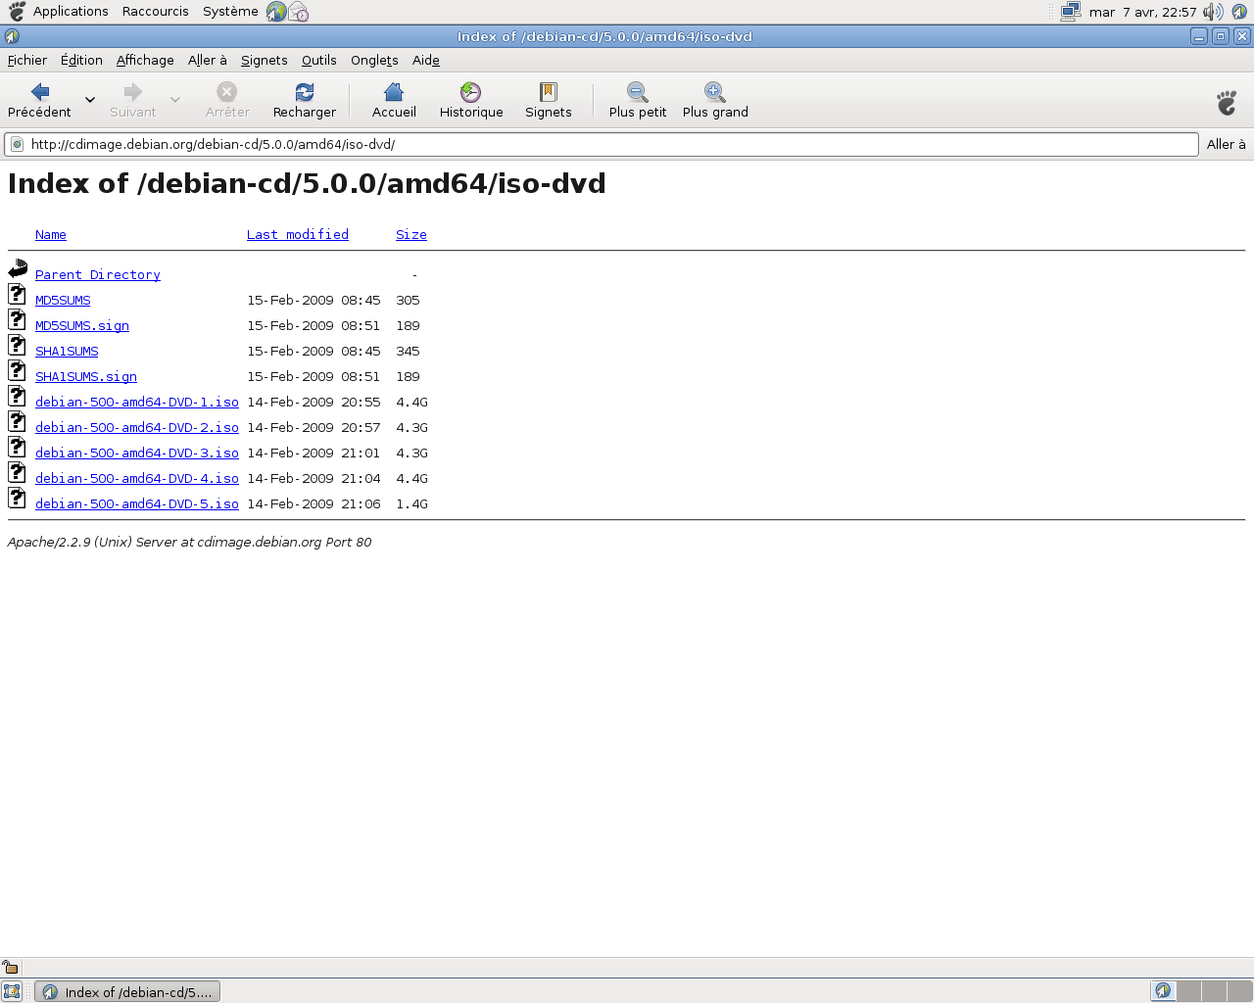Go home via Accueil icon
The width and height of the screenshot is (1254, 1003).
tap(394, 92)
